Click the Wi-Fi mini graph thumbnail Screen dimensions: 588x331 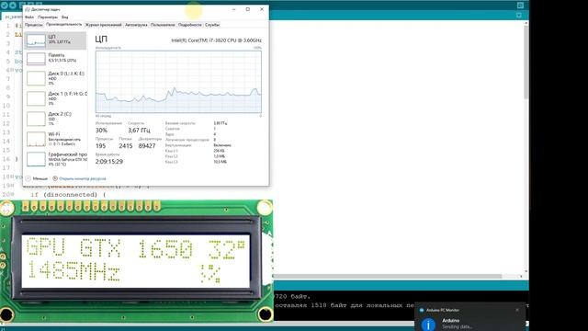[36, 139]
